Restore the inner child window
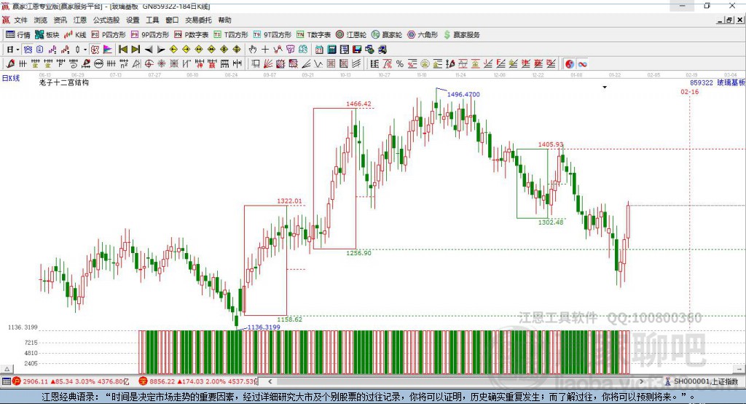Image resolution: width=746 pixels, height=404 pixels. tap(729, 20)
